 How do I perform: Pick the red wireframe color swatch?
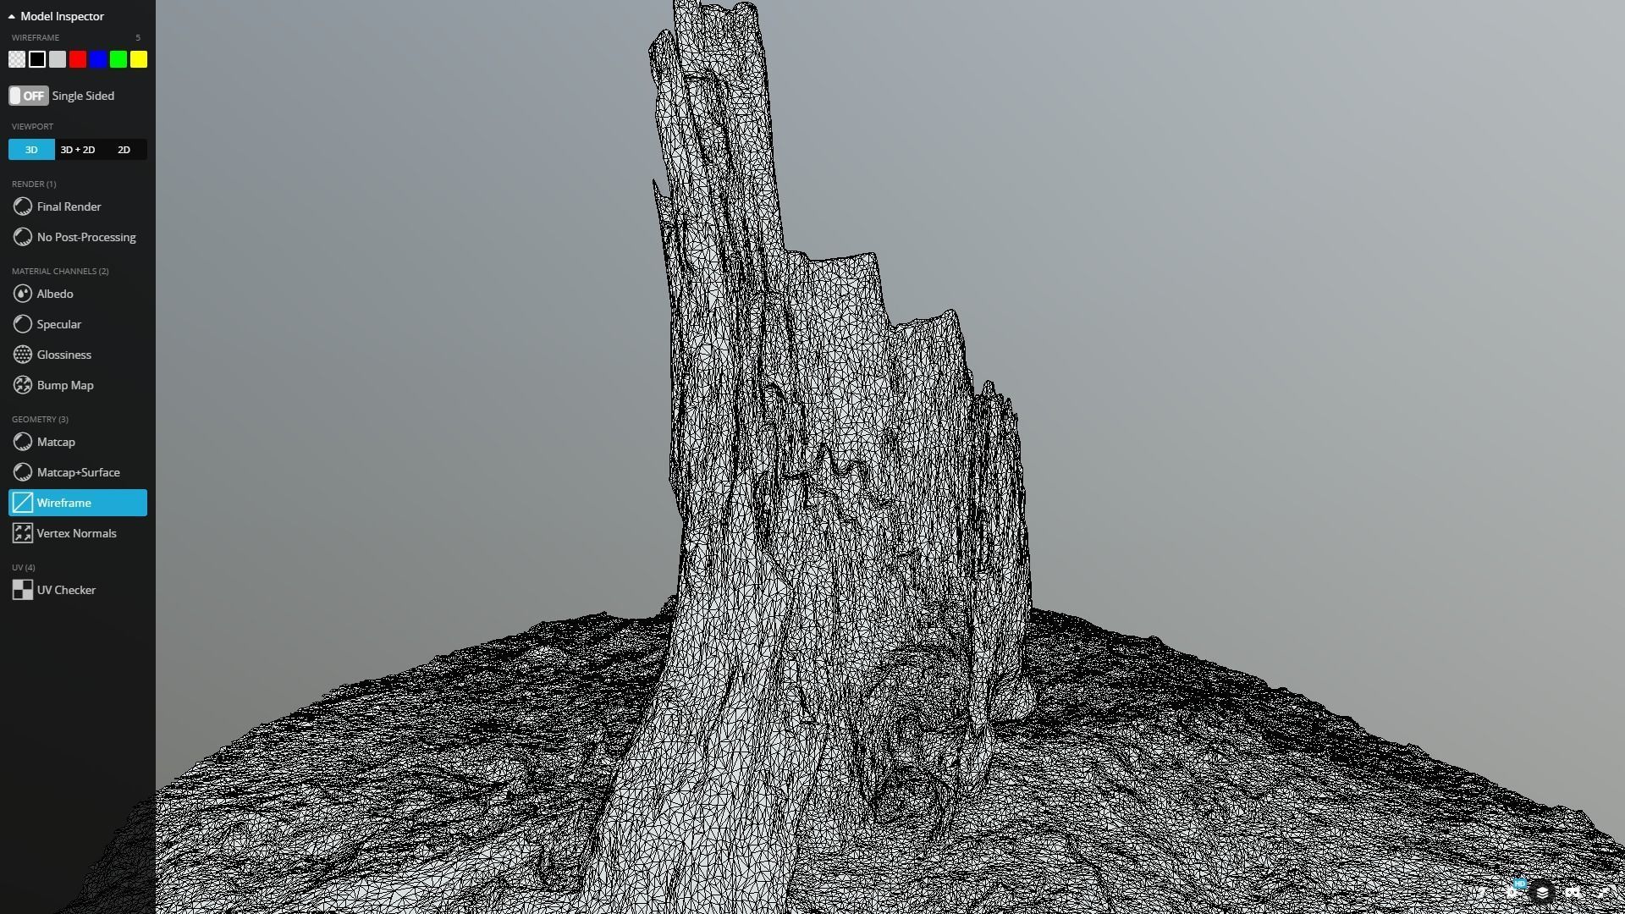[78, 59]
